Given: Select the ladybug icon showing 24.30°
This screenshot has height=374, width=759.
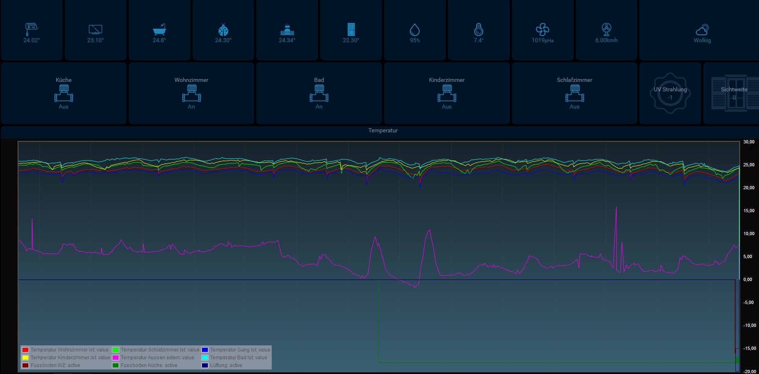Looking at the screenshot, I should [x=223, y=29].
